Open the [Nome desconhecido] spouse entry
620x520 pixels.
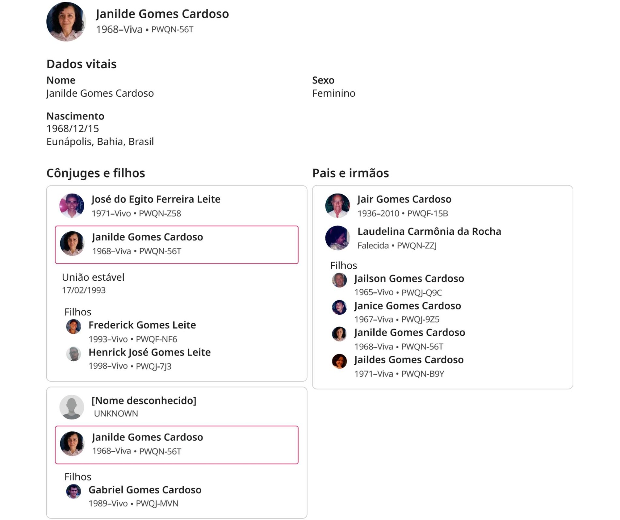pos(144,401)
